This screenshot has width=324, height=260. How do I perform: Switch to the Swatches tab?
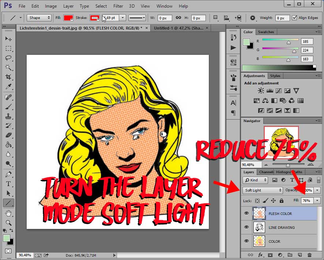266,32
